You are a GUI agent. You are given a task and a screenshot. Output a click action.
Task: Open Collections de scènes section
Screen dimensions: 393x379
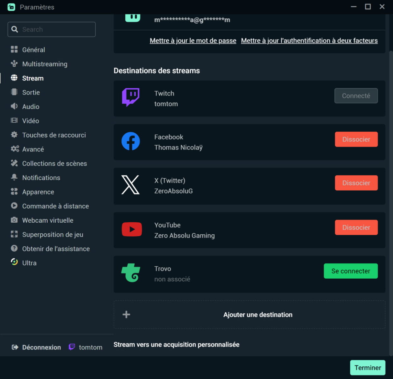(54, 163)
